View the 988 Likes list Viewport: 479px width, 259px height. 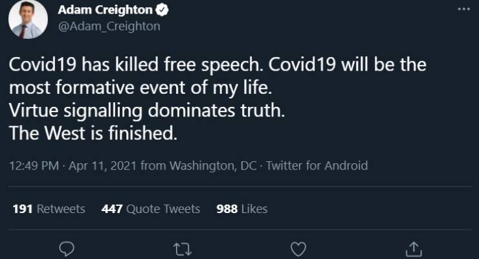point(241,208)
